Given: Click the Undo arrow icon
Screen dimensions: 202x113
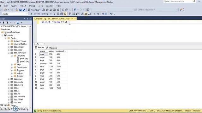Looking at the screenshot, I should [x=75, y=10].
